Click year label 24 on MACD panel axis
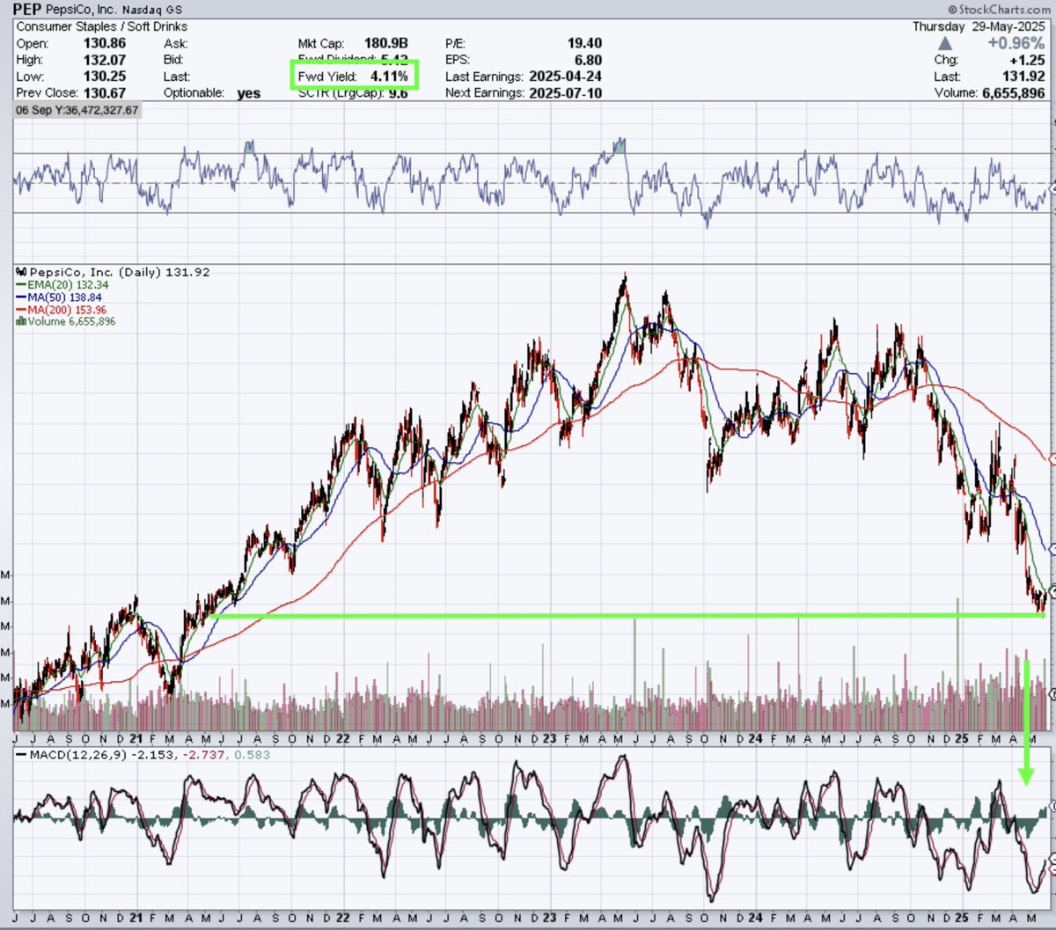Image resolution: width=1056 pixels, height=930 pixels. (x=754, y=918)
